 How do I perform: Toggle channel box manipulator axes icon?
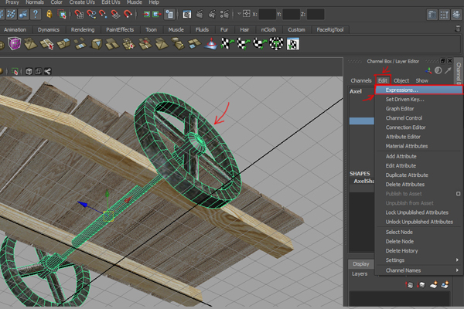(x=428, y=70)
